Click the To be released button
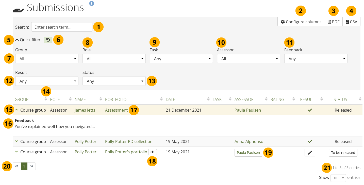364x185 pixels. pos(343,153)
